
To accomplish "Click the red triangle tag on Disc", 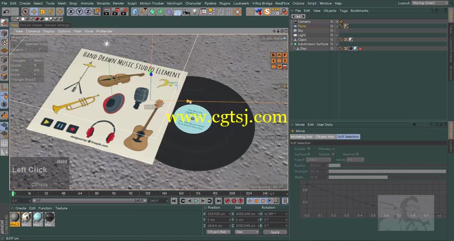I will pyautogui.click(x=360, y=49).
